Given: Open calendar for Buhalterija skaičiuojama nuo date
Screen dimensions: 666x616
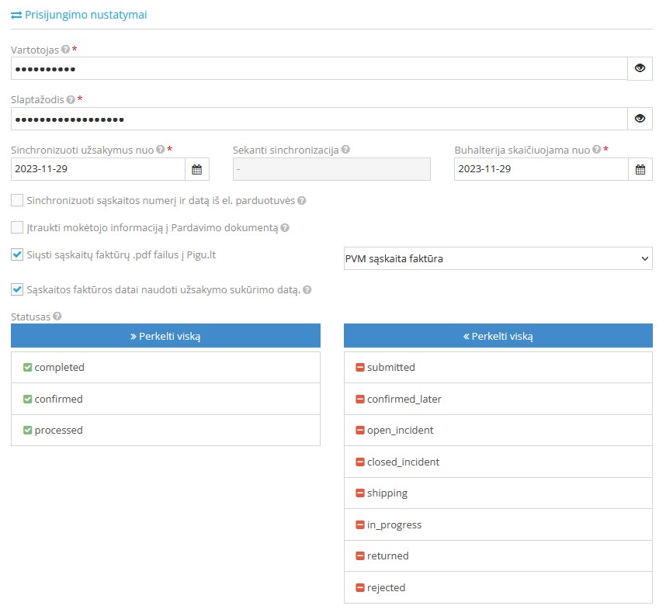Looking at the screenshot, I should [640, 169].
